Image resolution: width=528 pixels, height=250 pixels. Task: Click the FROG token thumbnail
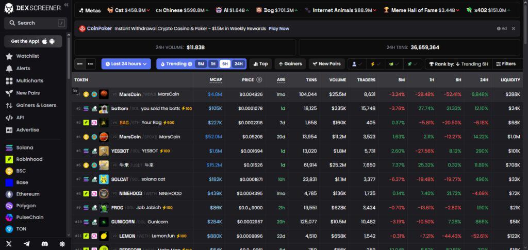coord(104,208)
